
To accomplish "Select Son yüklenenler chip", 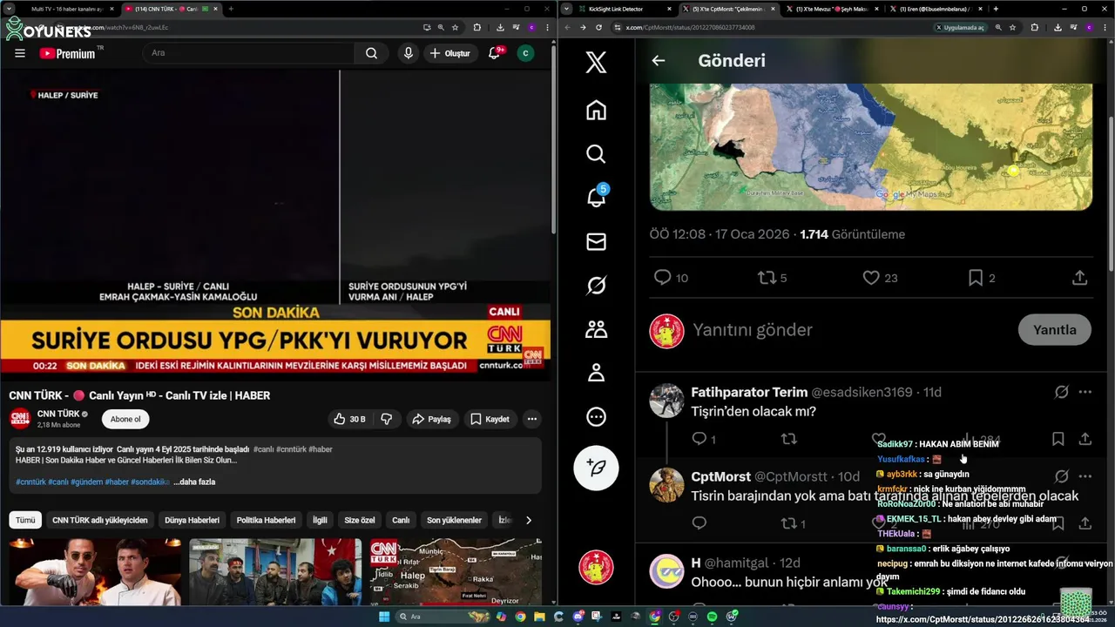I will 454,520.
